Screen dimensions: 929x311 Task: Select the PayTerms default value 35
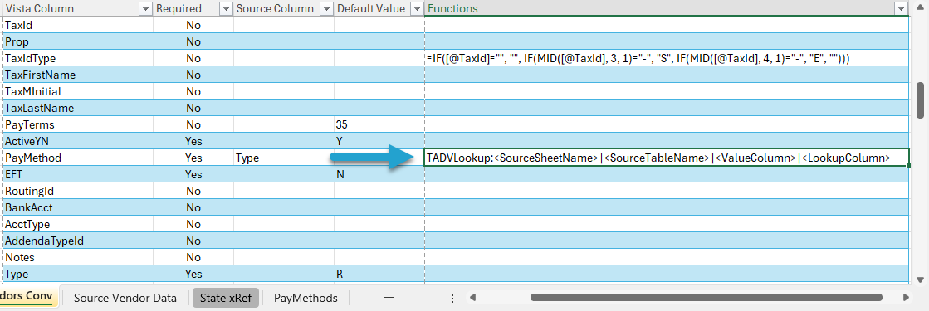point(379,124)
